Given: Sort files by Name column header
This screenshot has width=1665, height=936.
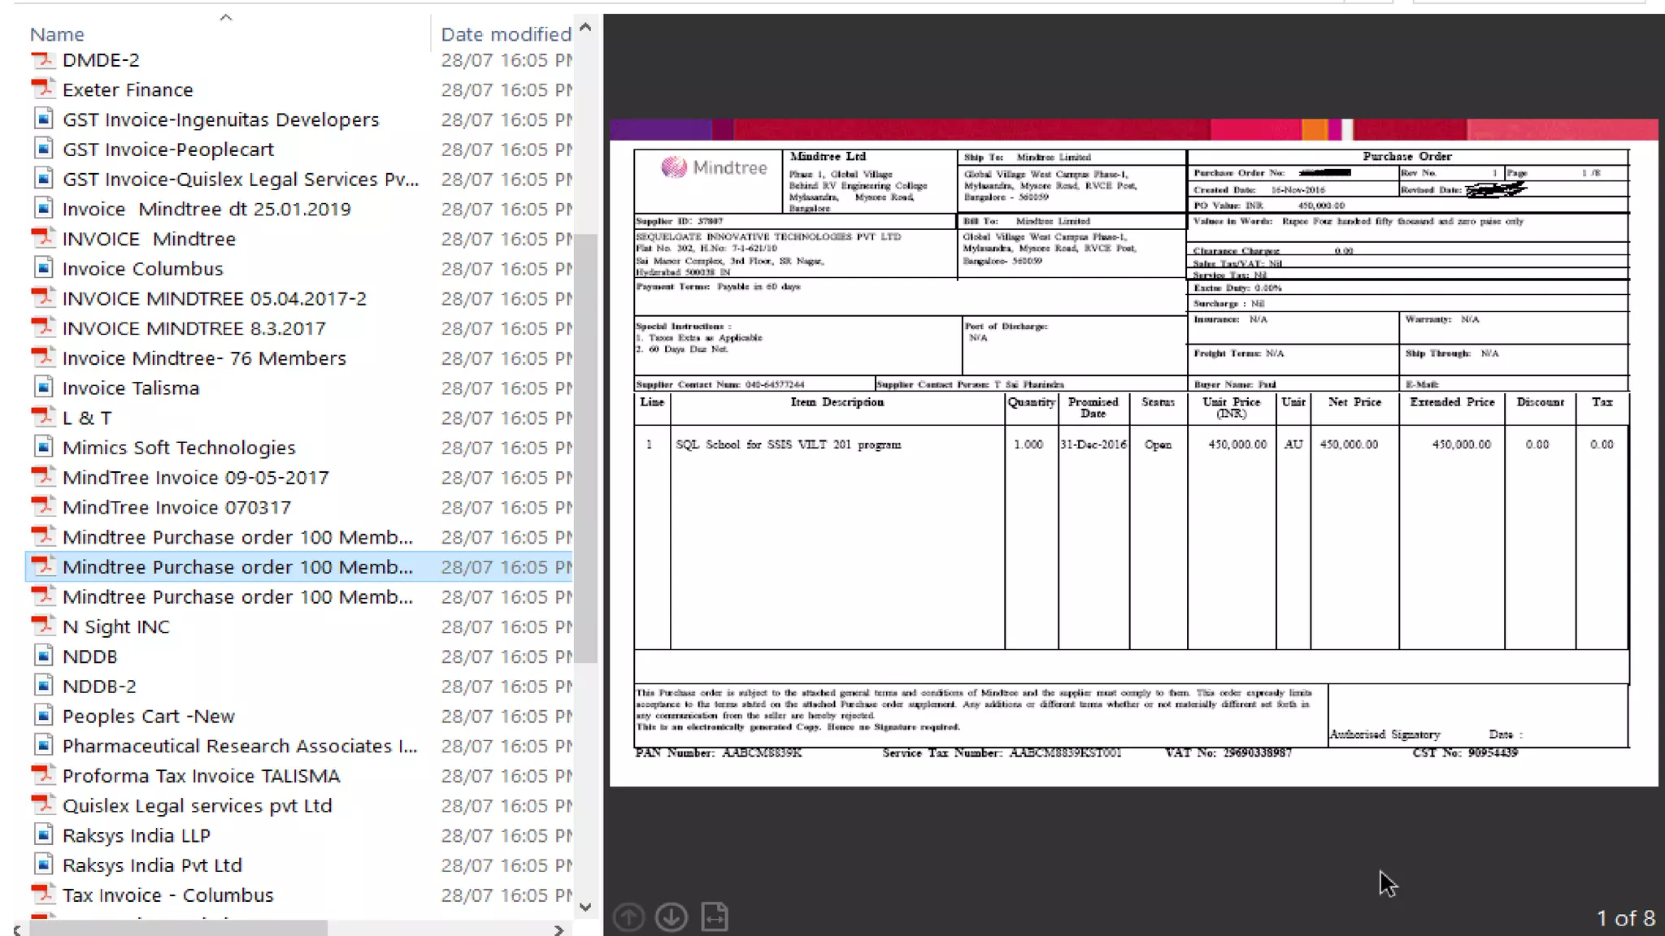Looking at the screenshot, I should click(57, 34).
